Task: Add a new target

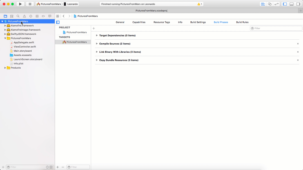Action: tap(57, 167)
